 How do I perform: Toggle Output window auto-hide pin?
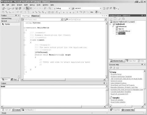[x=104, y=83]
